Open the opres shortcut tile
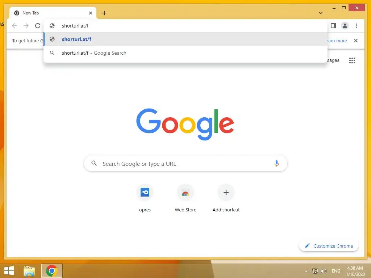 [145, 198]
